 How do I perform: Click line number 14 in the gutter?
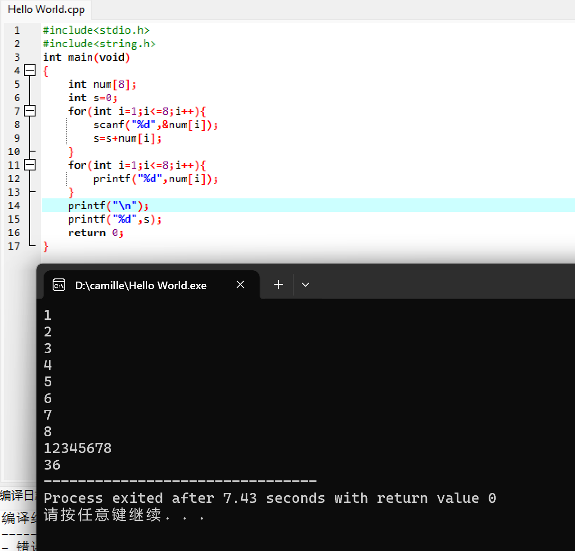(14, 206)
